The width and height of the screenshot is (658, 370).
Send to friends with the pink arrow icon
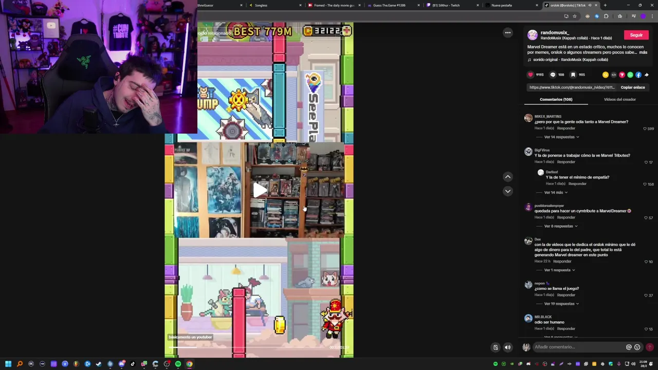pos(622,75)
